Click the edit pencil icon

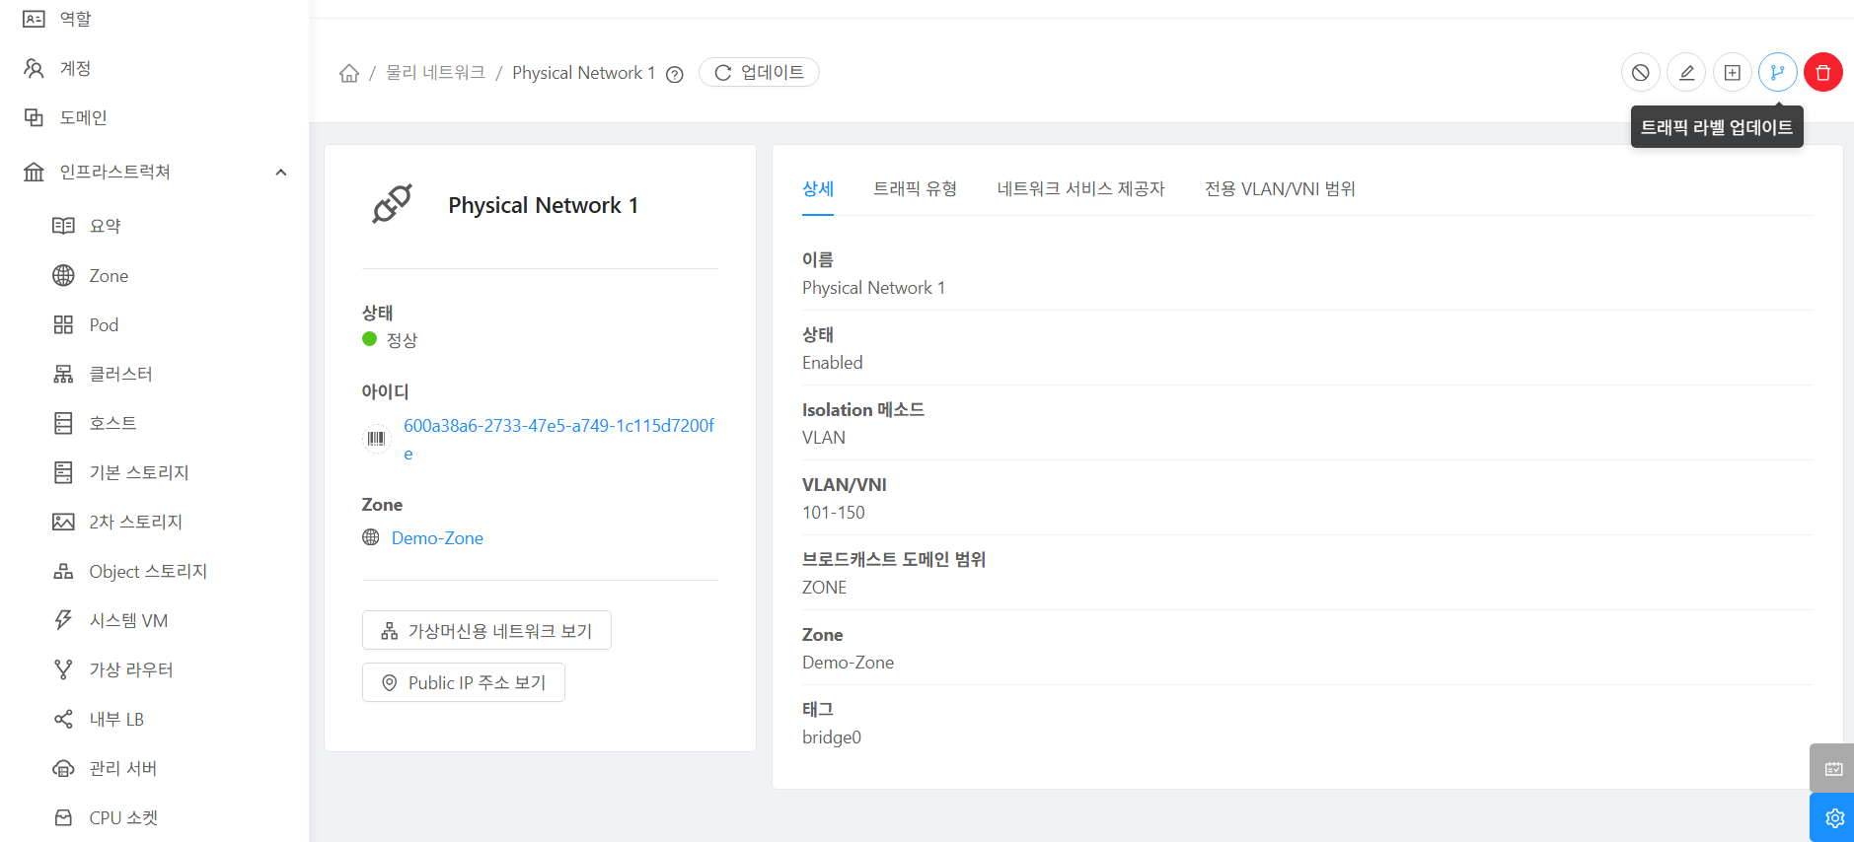(x=1686, y=73)
